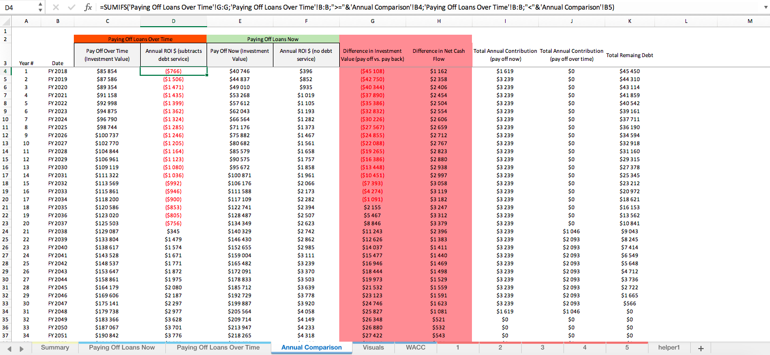
Task: Select row 20 header
Action: tap(5, 199)
